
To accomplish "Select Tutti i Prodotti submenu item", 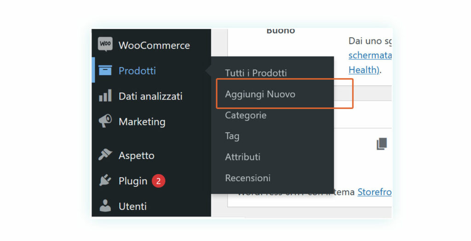I will click(x=256, y=73).
